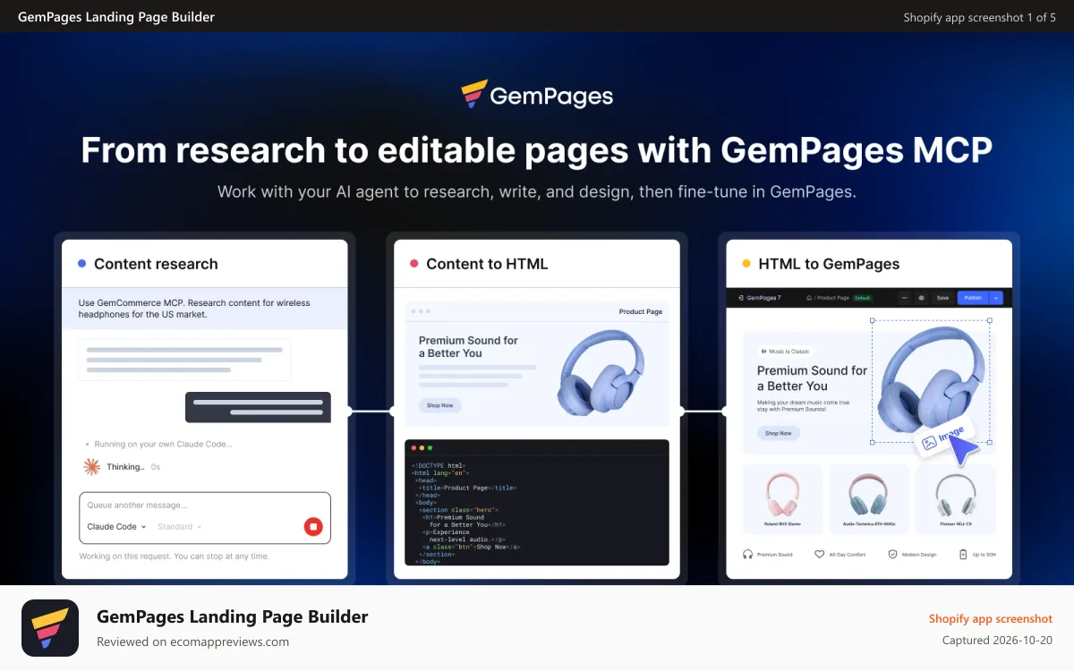The image size is (1074, 671).
Task: Click the Modern Design shield icon
Action: [892, 555]
